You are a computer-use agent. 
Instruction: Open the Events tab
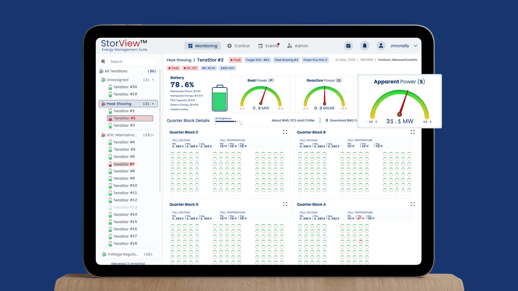[x=269, y=46]
